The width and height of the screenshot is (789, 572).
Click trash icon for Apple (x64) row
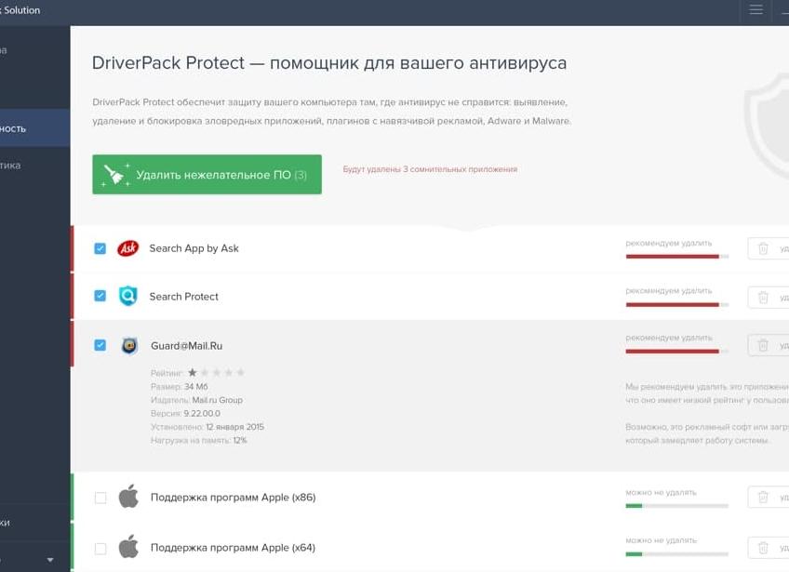pos(763,547)
